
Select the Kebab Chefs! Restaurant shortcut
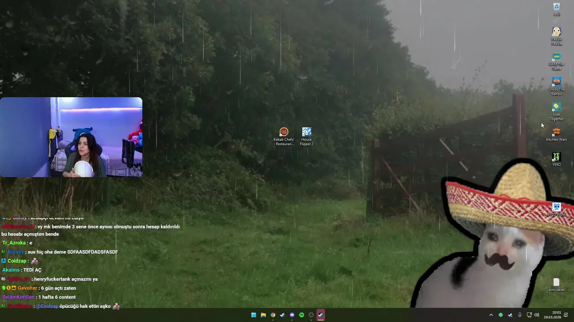pos(284,136)
